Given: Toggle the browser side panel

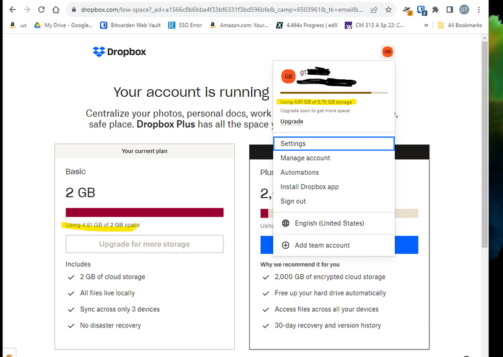Looking at the screenshot, I should tap(449, 9).
